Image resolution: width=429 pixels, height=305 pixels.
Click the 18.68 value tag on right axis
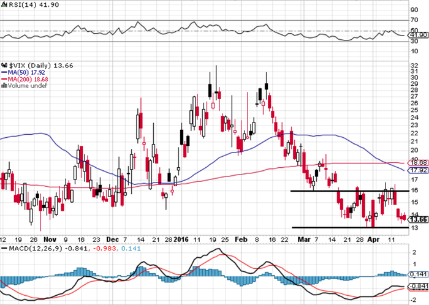[418, 163]
